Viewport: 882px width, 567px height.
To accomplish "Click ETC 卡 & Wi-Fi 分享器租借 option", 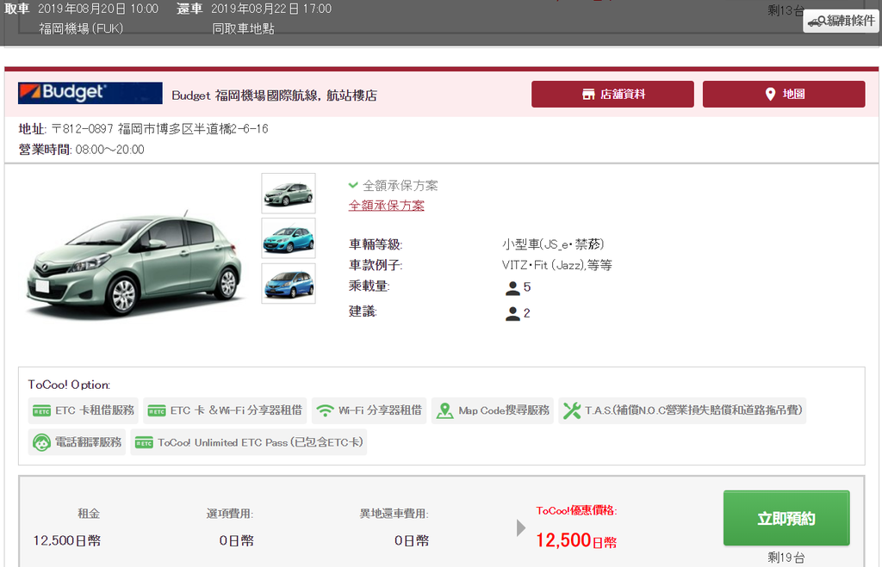I will click(225, 410).
